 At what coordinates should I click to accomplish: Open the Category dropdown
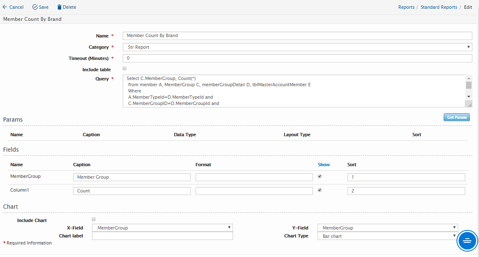coord(297,47)
